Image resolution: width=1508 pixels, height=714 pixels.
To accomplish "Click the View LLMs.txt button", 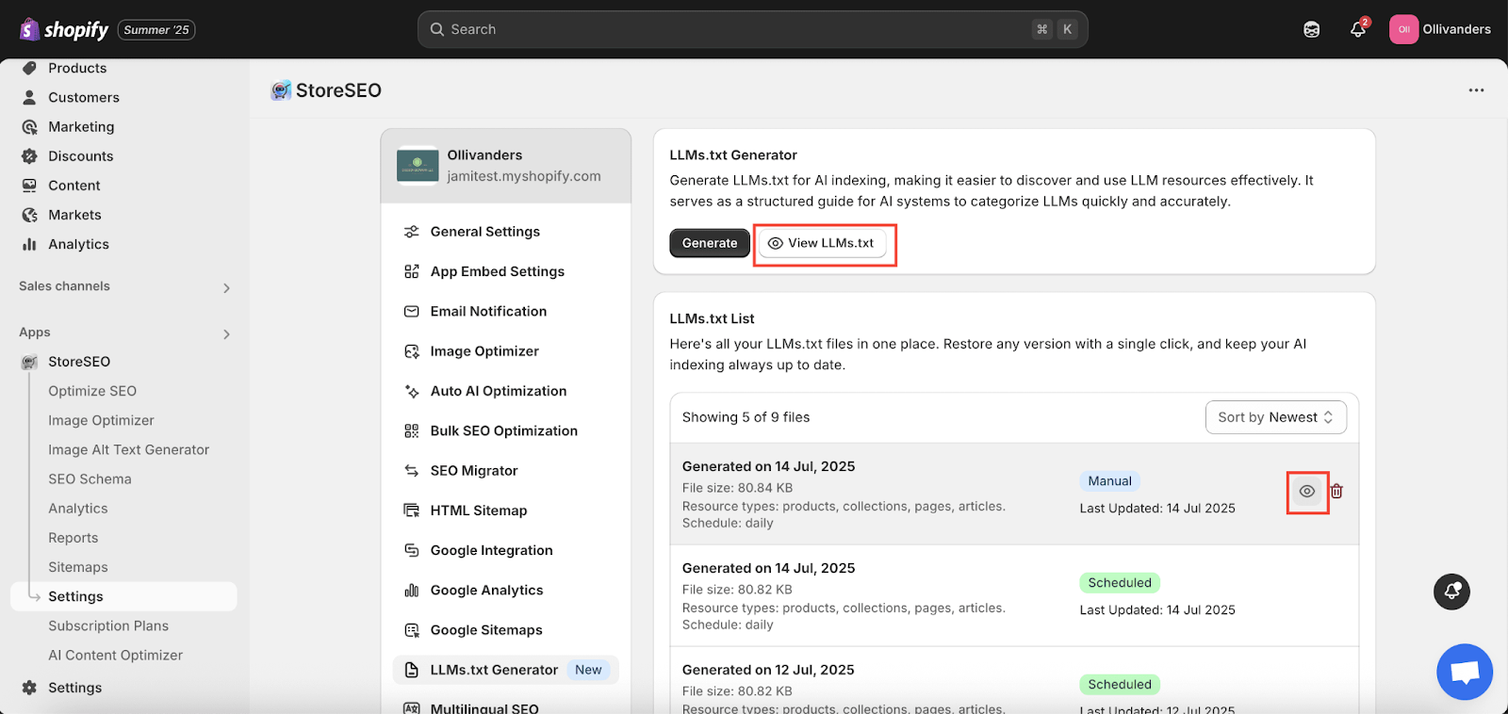I will click(x=823, y=243).
